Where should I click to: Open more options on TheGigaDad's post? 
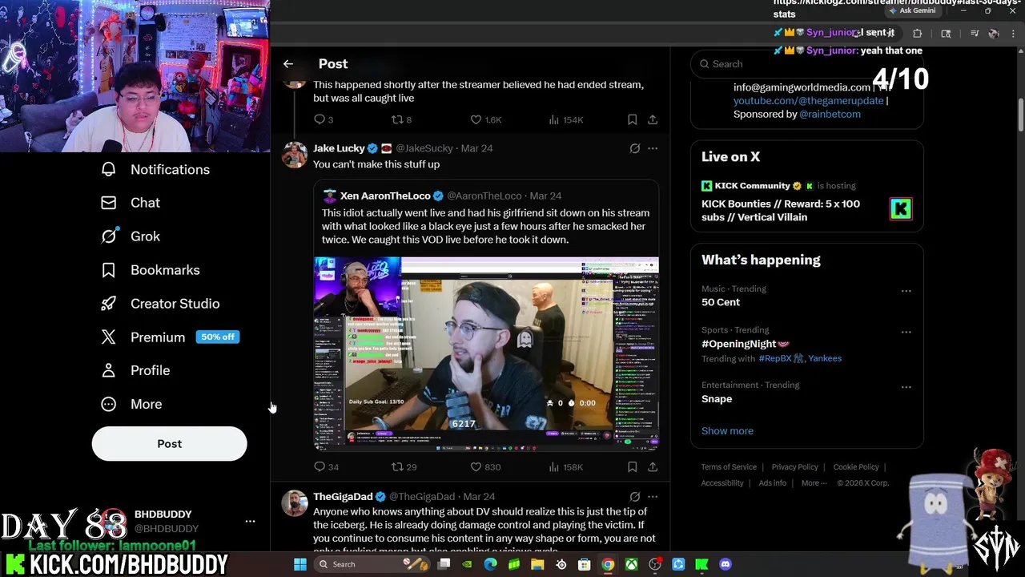coord(653,497)
